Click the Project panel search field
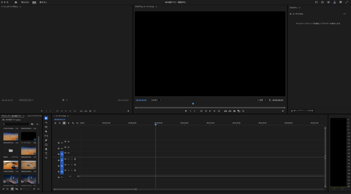The height and width of the screenshot is (194, 351). (x=16, y=124)
